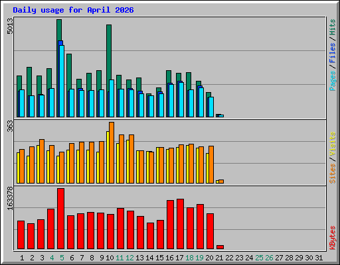Click day label 7 on the x-axis

click(x=82, y=258)
